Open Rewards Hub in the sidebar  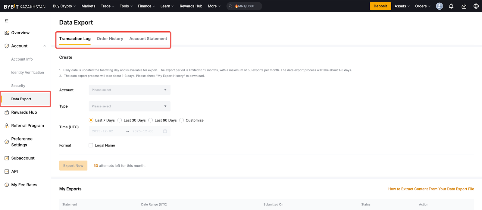click(24, 112)
